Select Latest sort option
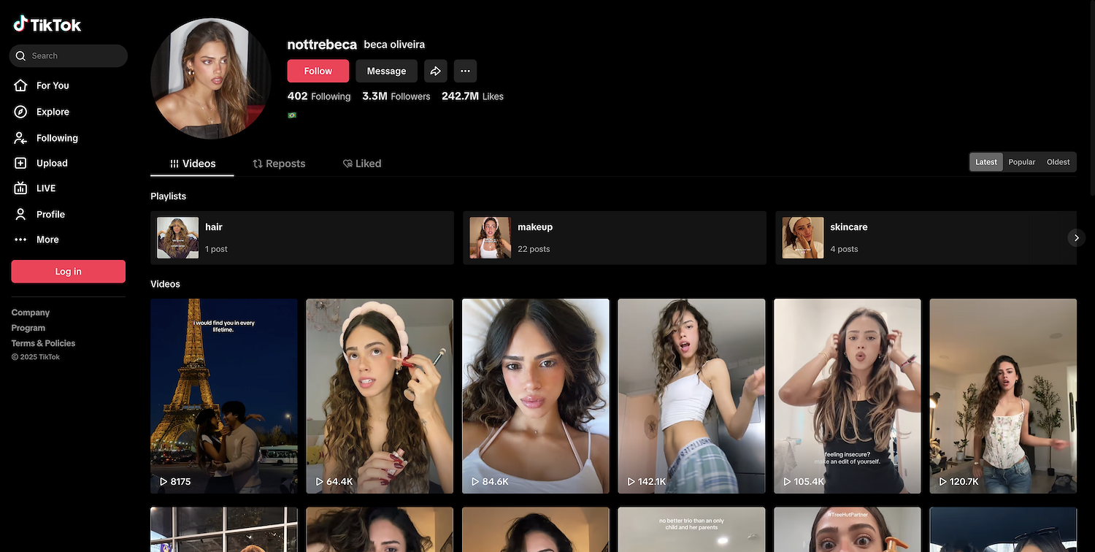1095x552 pixels. pos(986,162)
